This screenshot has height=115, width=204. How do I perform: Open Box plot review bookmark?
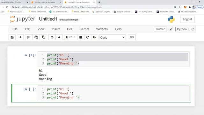pos(59,12)
